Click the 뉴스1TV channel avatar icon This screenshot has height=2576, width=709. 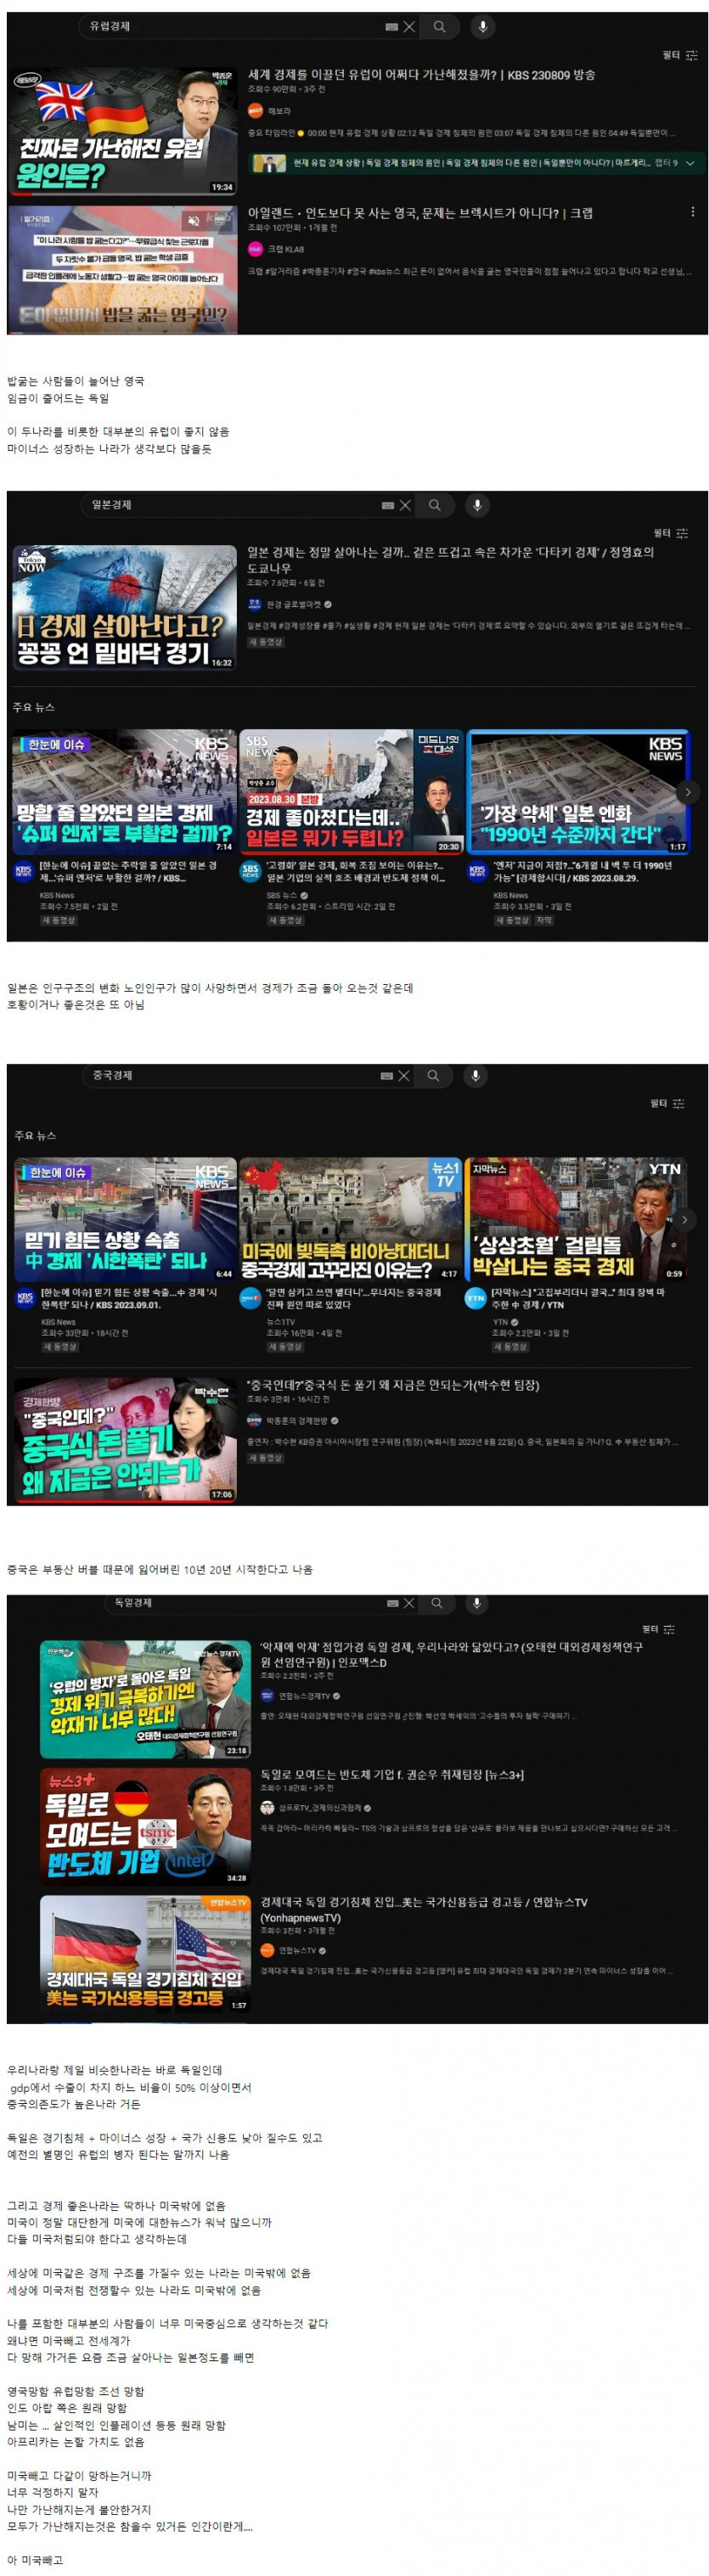pos(250,1298)
